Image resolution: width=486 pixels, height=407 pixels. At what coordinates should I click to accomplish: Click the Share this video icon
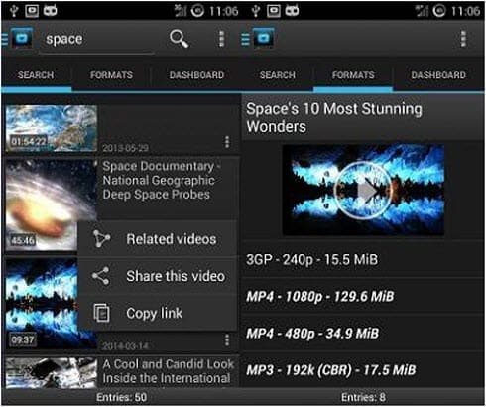point(101,276)
